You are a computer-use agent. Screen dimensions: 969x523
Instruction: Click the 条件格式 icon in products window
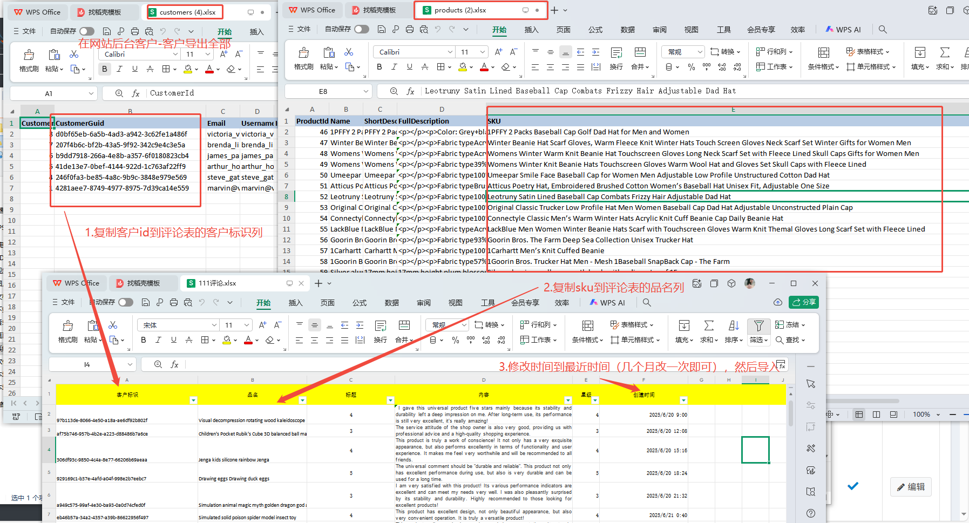coord(823,53)
